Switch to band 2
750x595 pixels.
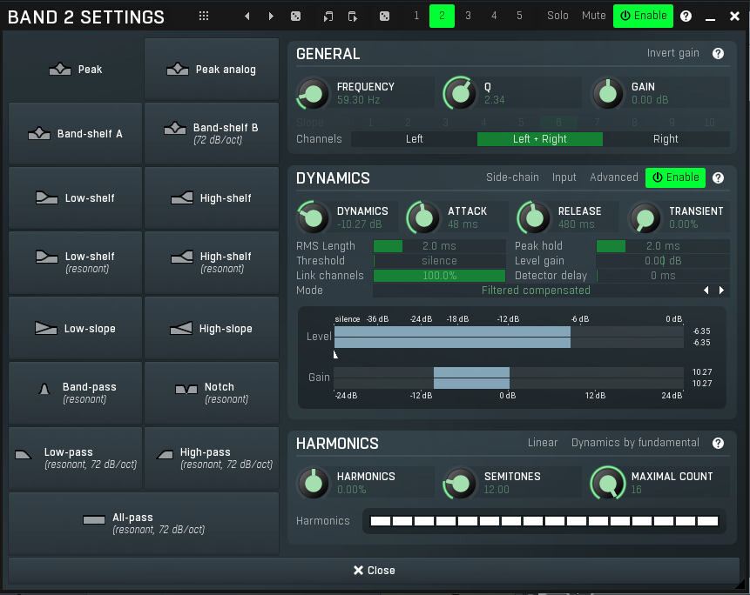pos(442,16)
